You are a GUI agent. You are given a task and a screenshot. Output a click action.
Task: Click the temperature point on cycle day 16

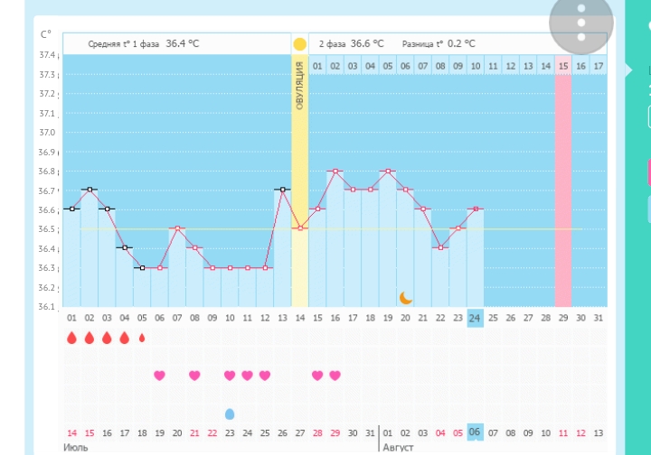(335, 171)
